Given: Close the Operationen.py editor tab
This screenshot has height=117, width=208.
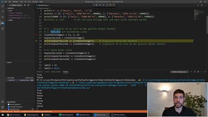Looking at the screenshot, I should click(x=49, y=5).
